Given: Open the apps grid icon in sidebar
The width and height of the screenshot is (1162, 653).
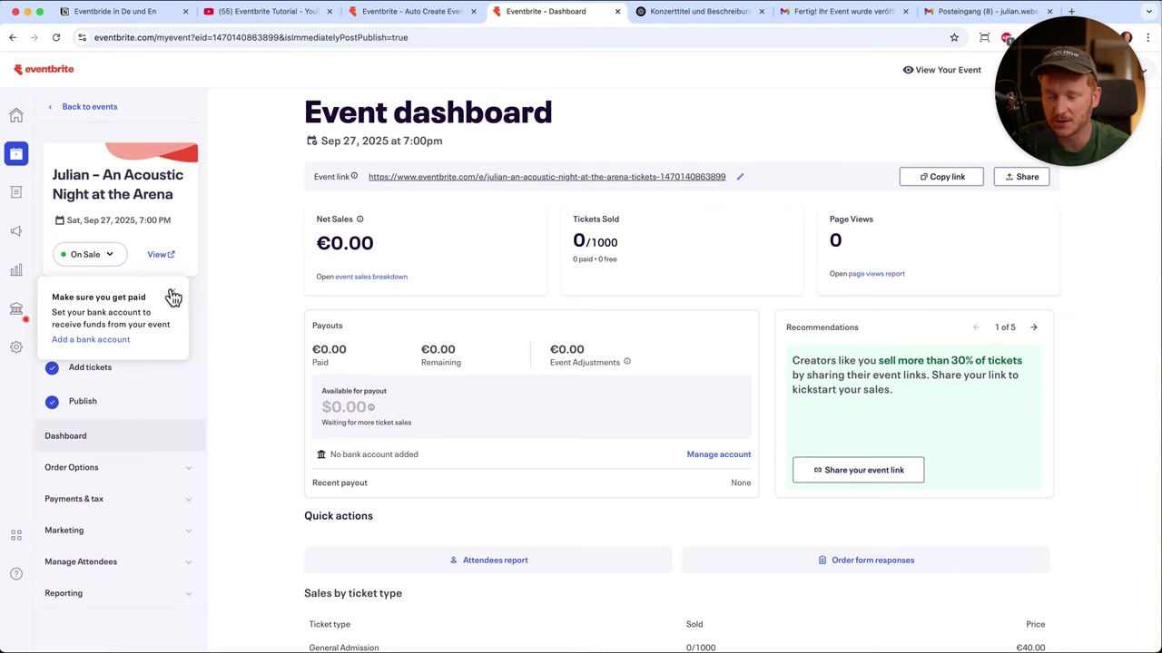Looking at the screenshot, I should [16, 536].
